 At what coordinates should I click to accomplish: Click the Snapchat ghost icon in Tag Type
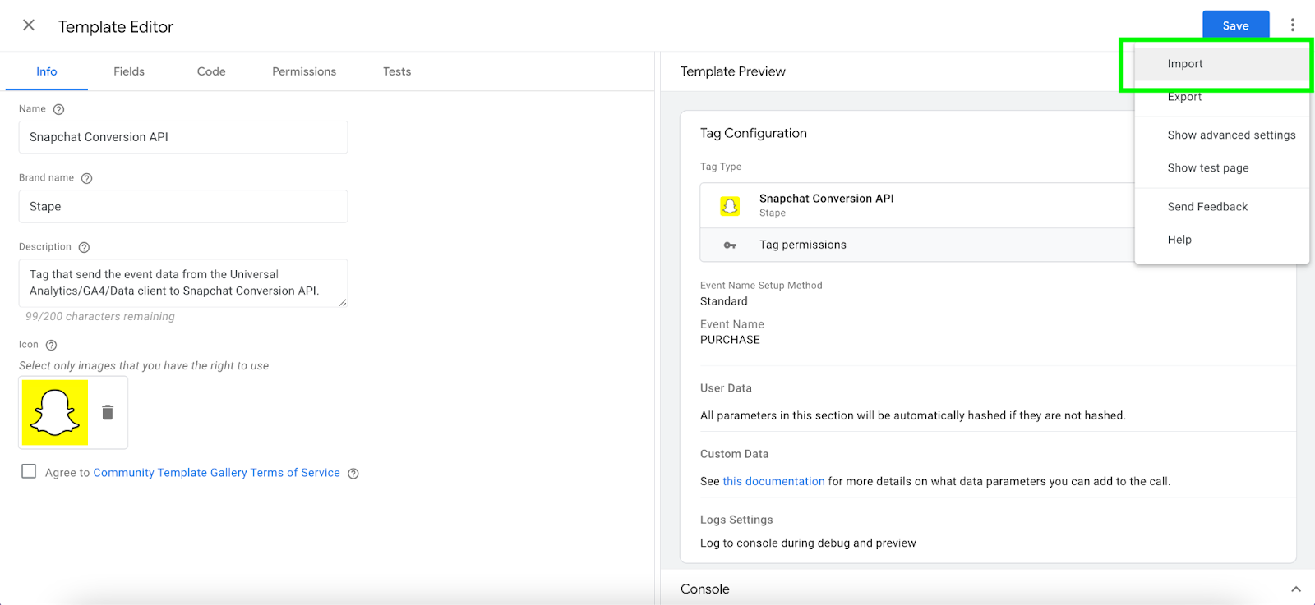click(730, 205)
